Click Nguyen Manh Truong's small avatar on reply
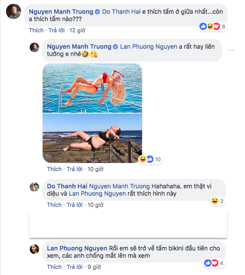The height and width of the screenshot is (275, 245). [34, 47]
